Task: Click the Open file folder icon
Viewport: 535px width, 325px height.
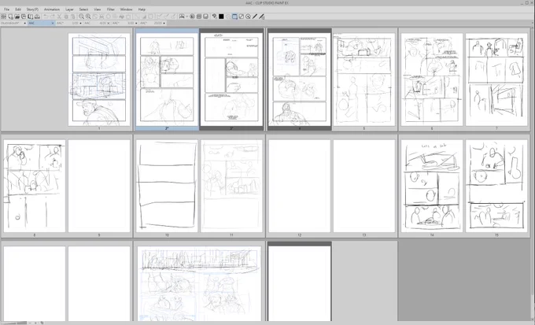Action: (17, 17)
